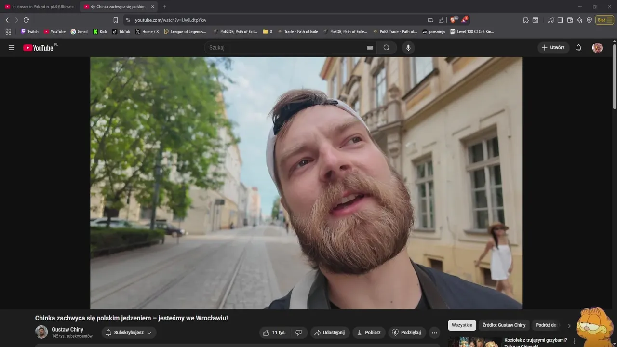Bookmark this page with the bookmark icon

116,20
